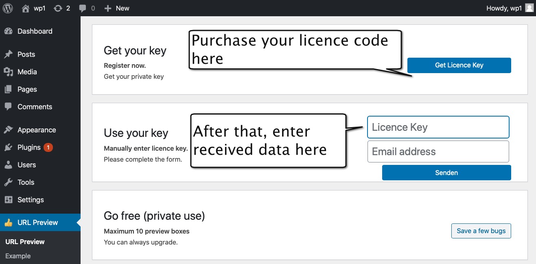This screenshot has height=264, width=536.
Task: Click the Dashboard gauge icon
Action: tap(8, 31)
